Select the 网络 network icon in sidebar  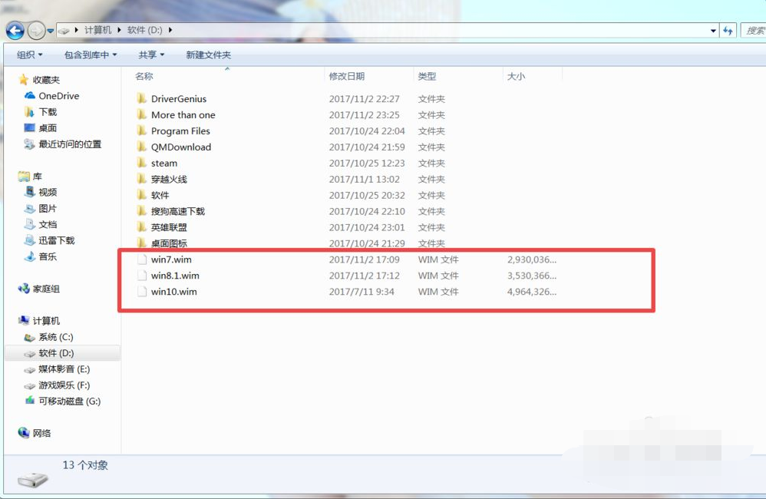(x=24, y=433)
